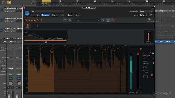Screen dimensions: 175x98
Task: Open the first channel St Out output slot
Action: pos(11,69)
